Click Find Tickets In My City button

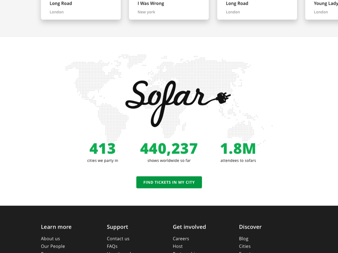169,182
